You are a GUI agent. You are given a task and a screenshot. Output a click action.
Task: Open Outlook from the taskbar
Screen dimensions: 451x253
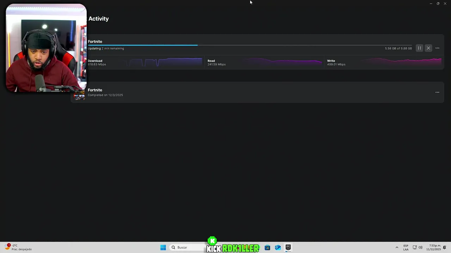coord(278,247)
